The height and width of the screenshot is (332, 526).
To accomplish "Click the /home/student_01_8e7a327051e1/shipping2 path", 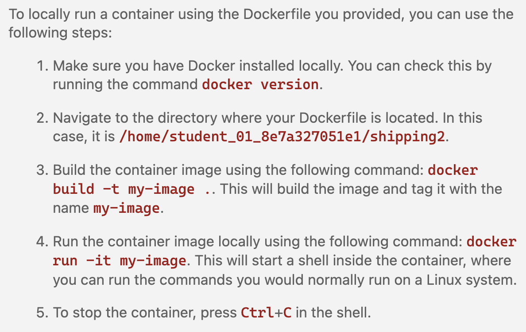I will (282, 137).
